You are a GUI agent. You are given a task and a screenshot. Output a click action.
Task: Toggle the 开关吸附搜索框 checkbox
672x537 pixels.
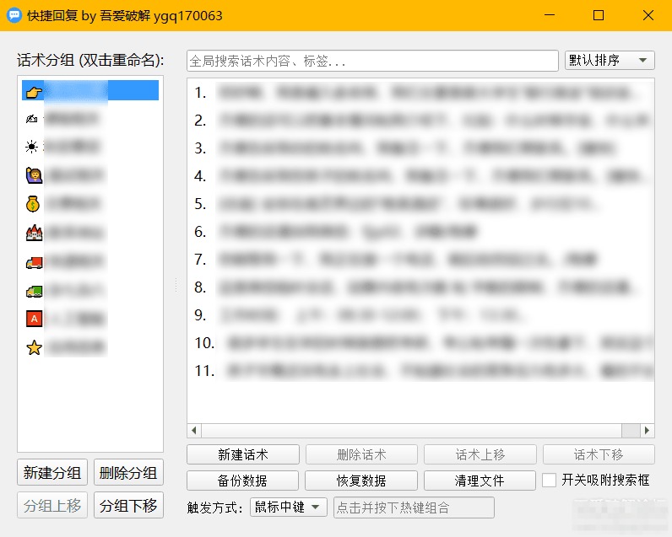click(549, 480)
